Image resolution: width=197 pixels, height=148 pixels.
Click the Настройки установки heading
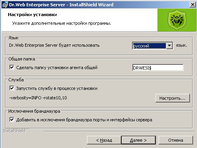[x=33, y=15]
